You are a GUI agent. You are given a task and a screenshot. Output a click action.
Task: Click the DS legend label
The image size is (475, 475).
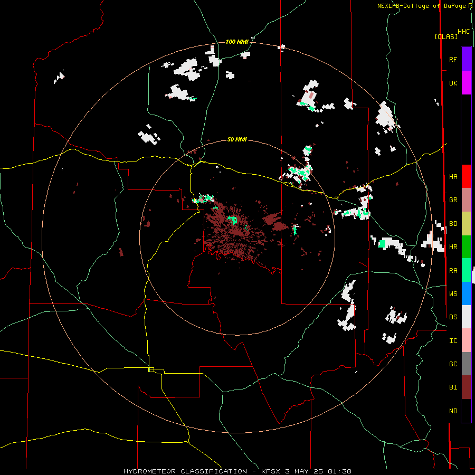point(453,317)
